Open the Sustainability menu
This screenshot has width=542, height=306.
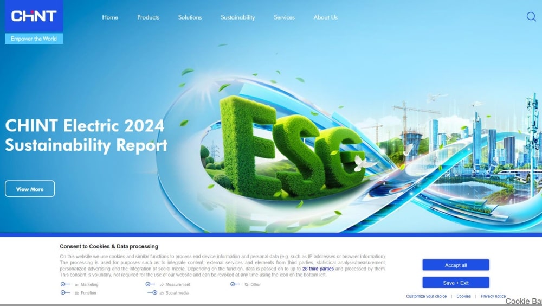tap(238, 17)
